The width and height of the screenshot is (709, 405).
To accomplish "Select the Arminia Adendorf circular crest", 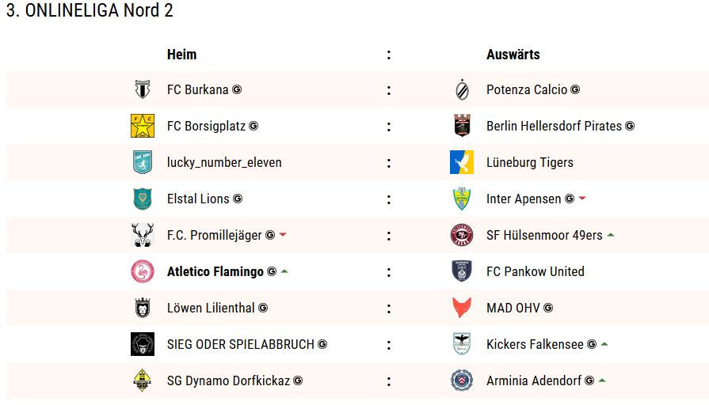I will [462, 380].
